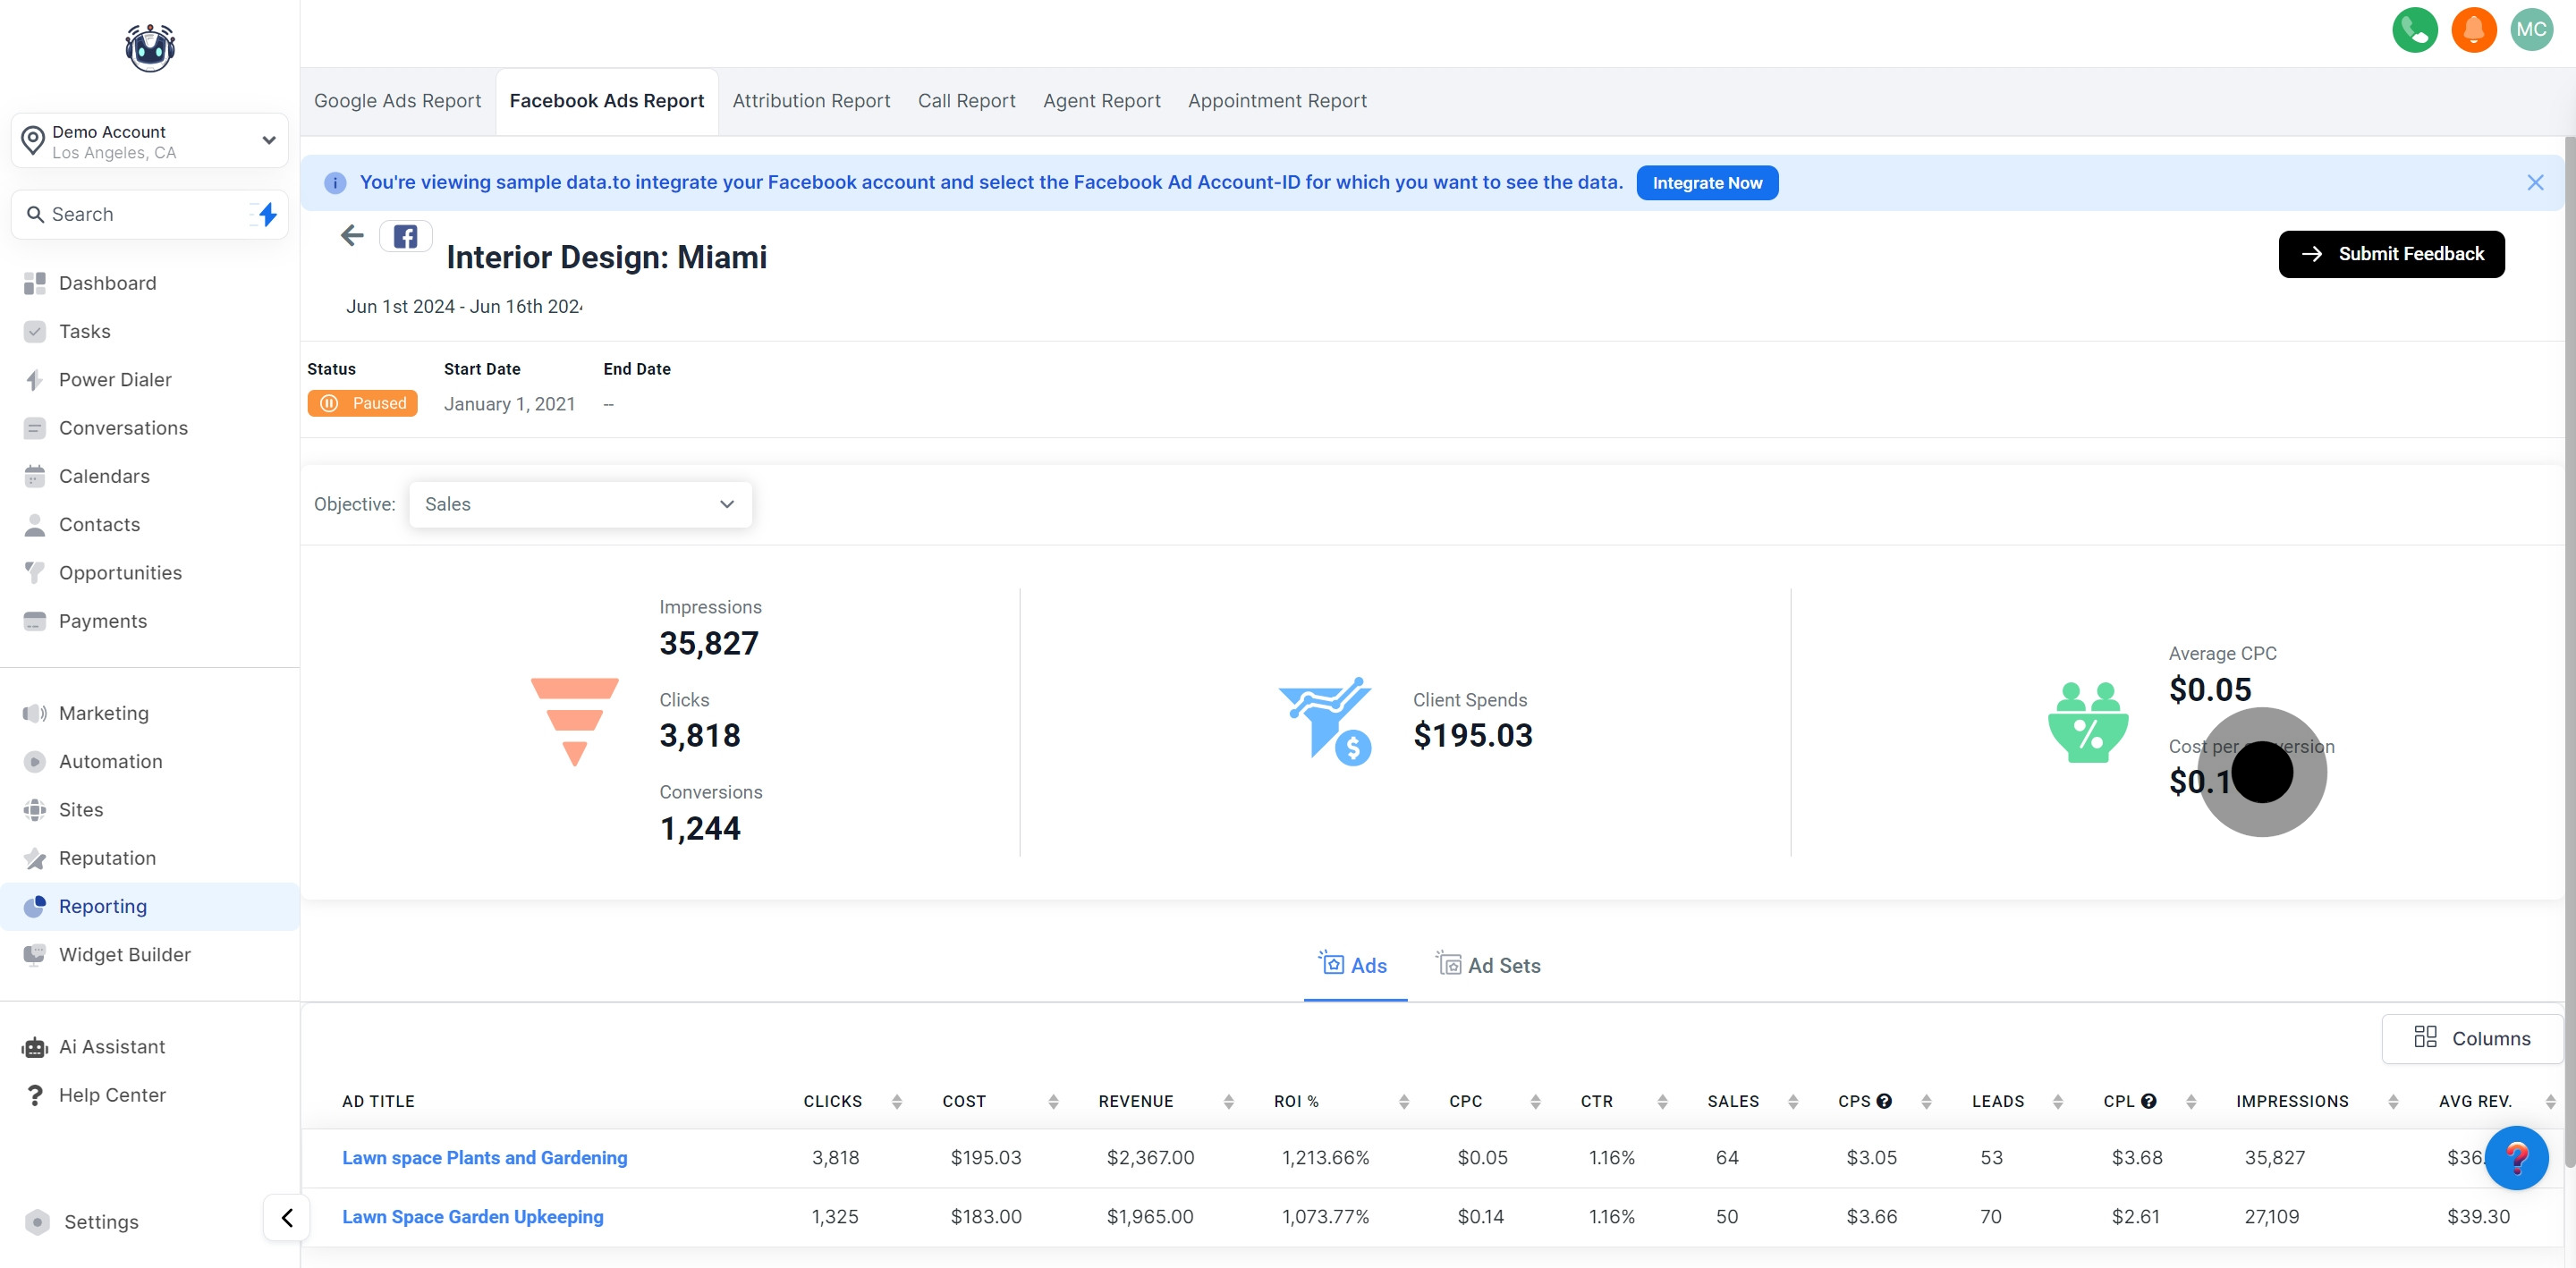2576x1268 pixels.
Task: Expand the Objective Sales dropdown
Action: [580, 504]
